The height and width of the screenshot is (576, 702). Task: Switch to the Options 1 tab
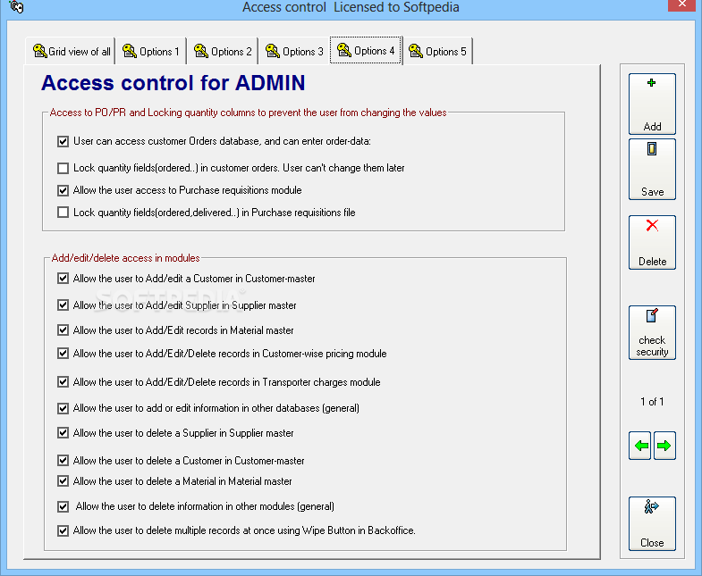[x=151, y=51]
